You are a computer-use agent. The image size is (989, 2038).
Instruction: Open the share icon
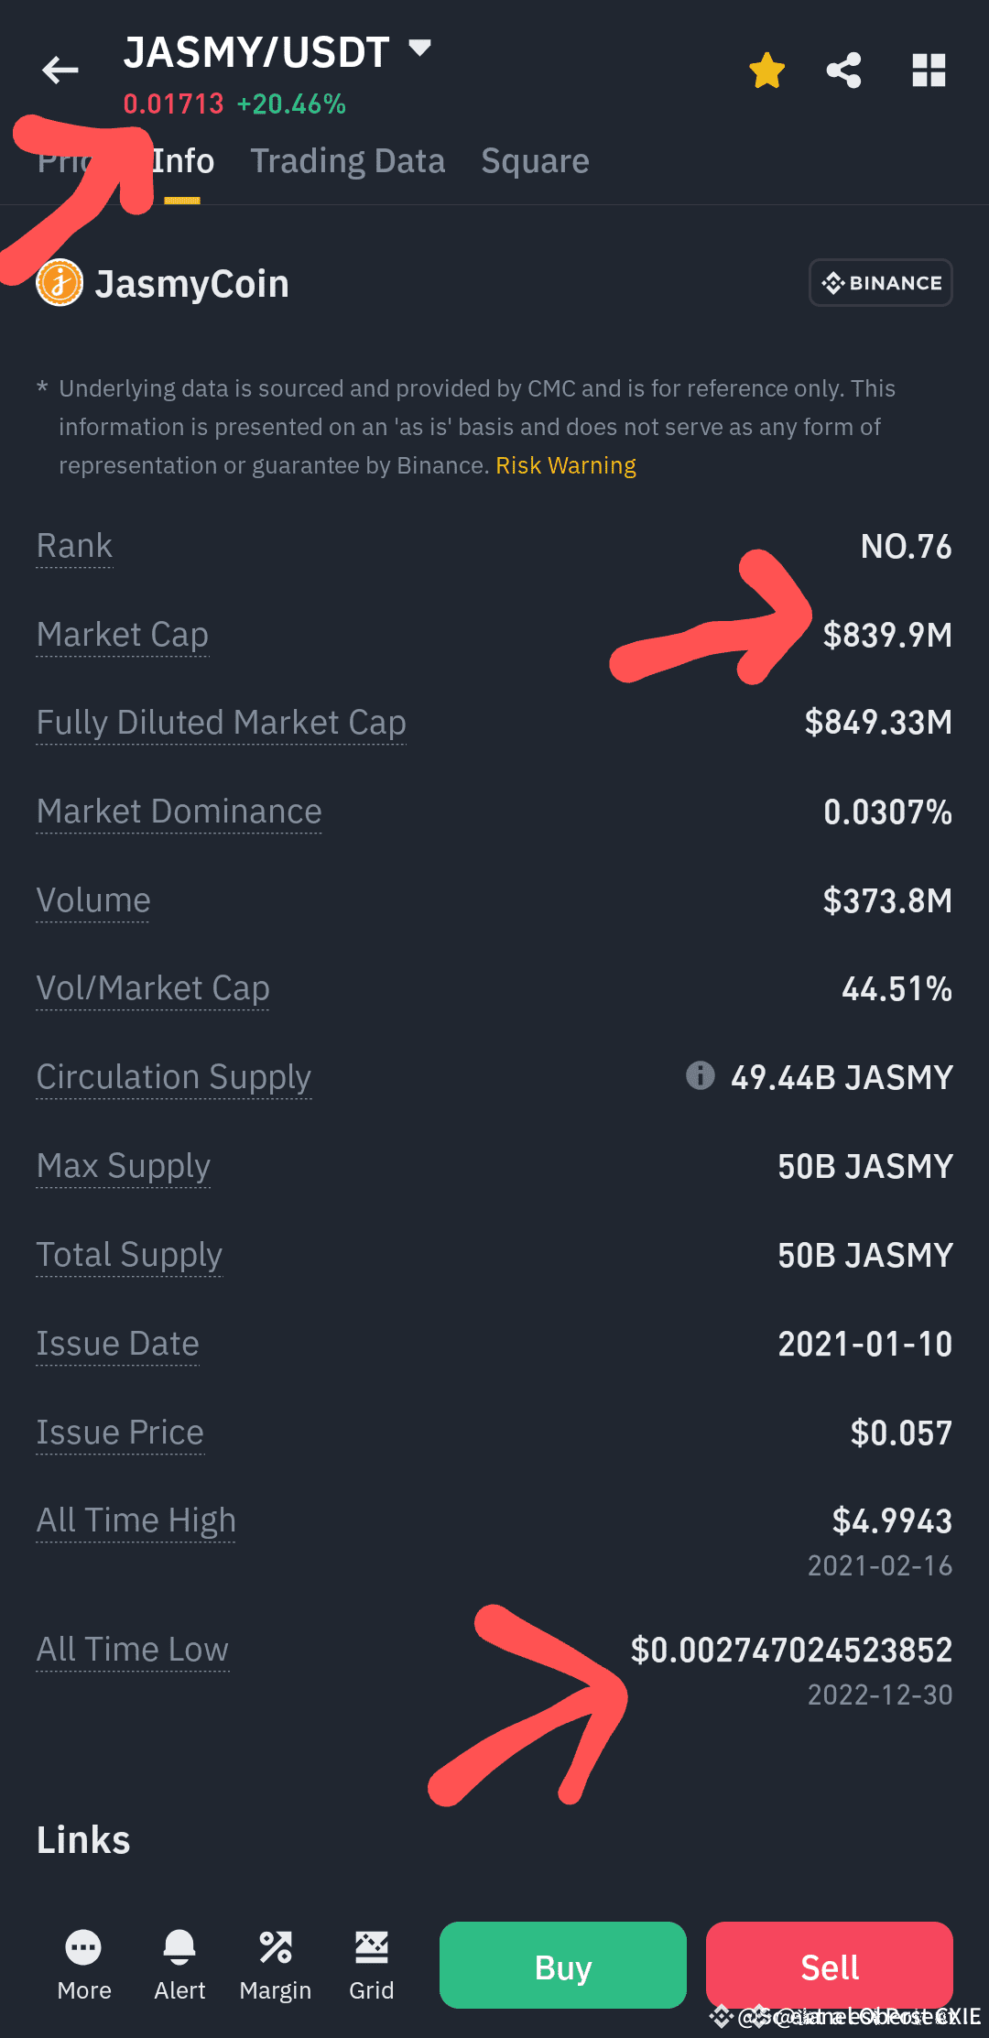[843, 71]
